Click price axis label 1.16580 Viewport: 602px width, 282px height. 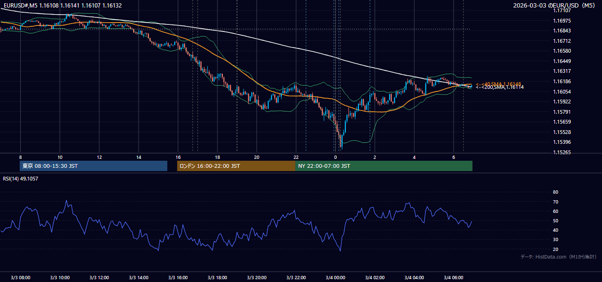tap(562, 51)
